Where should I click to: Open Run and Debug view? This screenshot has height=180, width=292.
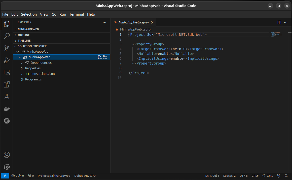7,60
